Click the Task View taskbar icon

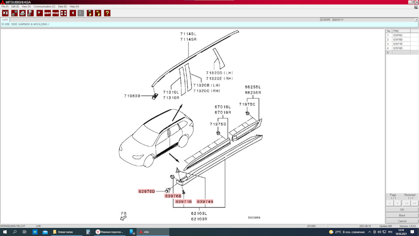tap(24, 232)
